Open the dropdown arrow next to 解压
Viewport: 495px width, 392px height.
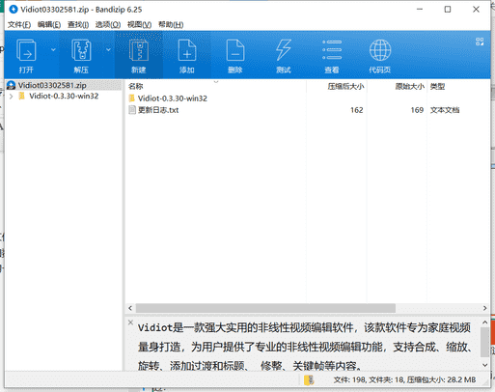108,49
